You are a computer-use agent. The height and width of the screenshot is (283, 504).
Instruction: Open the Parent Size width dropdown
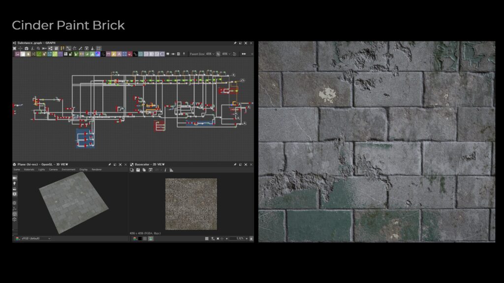coord(210,54)
